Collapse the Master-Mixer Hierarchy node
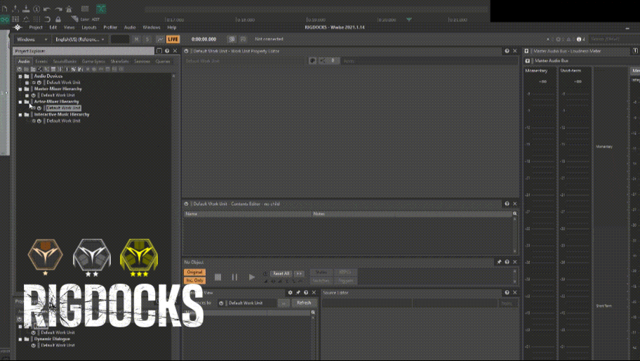The width and height of the screenshot is (640, 361). tap(20, 89)
